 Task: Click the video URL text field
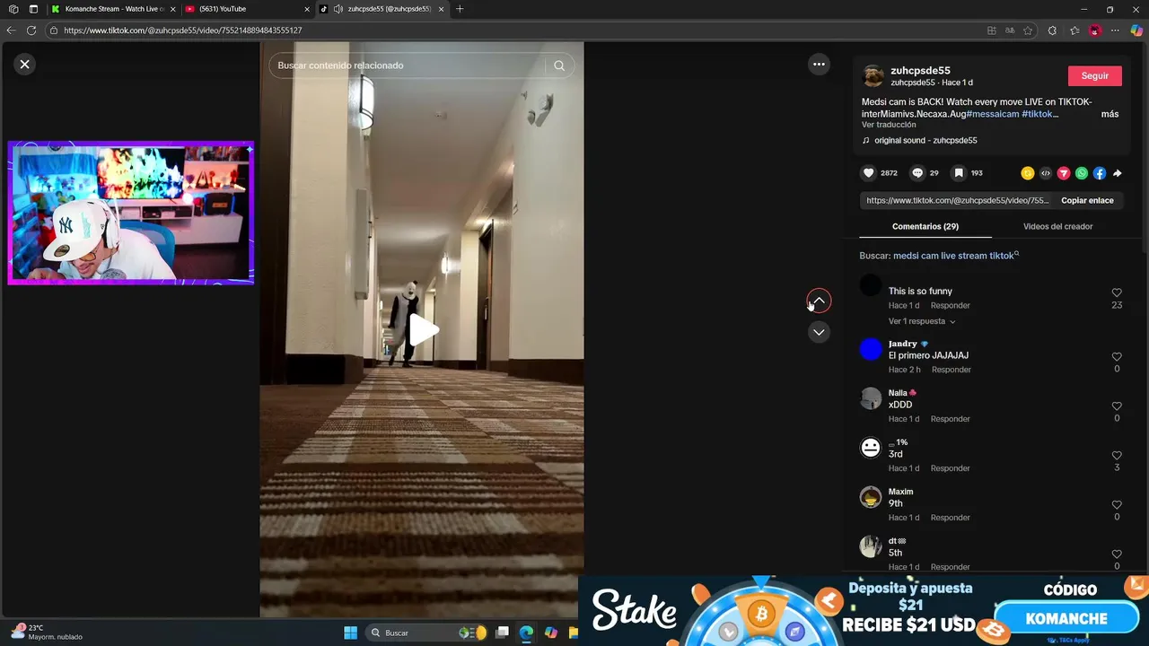957,200
